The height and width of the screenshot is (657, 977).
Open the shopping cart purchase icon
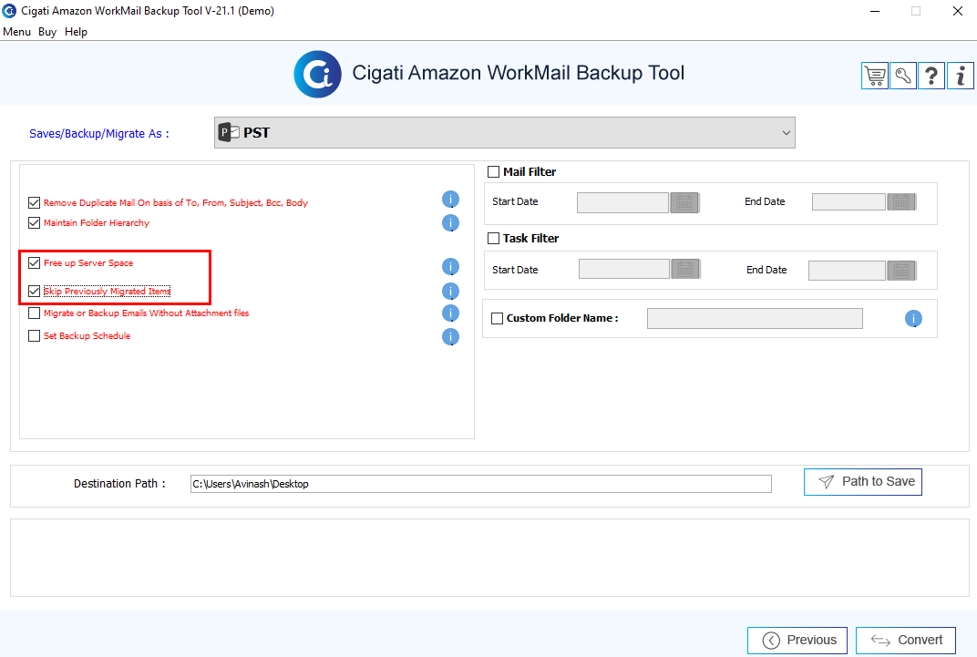(875, 76)
